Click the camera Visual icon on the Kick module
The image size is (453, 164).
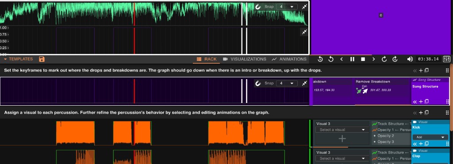415,122
